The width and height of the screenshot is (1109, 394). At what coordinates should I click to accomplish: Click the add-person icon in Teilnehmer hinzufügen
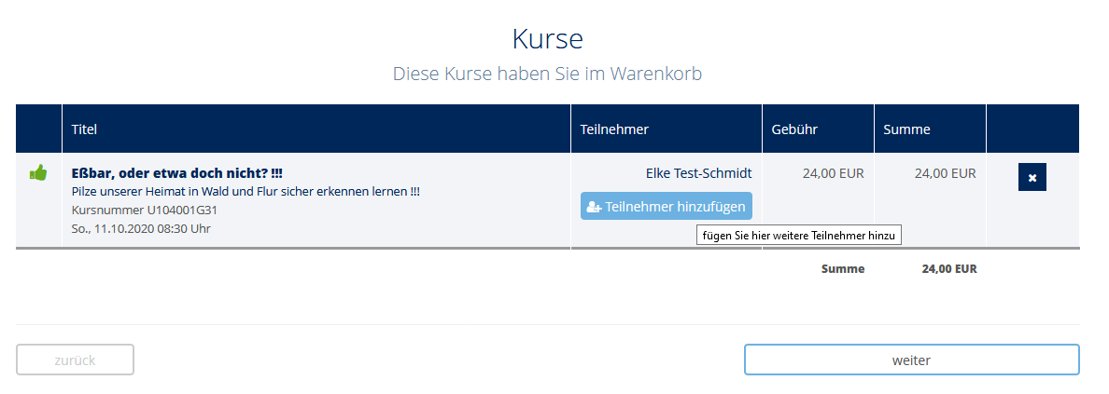[x=594, y=207]
